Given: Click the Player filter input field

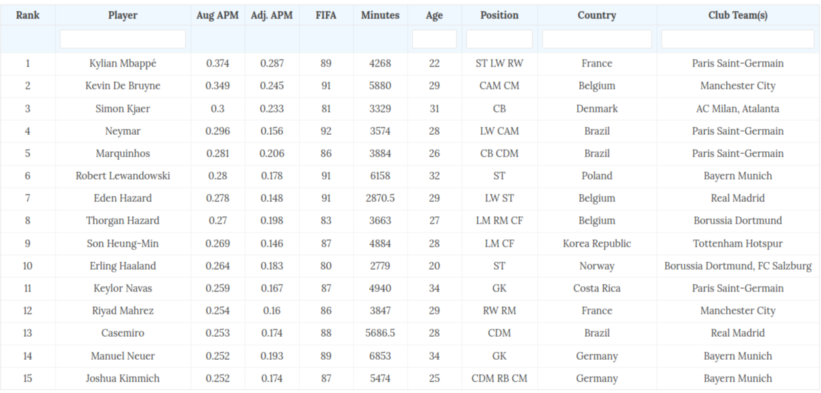Looking at the screenshot, I should click(x=123, y=39).
